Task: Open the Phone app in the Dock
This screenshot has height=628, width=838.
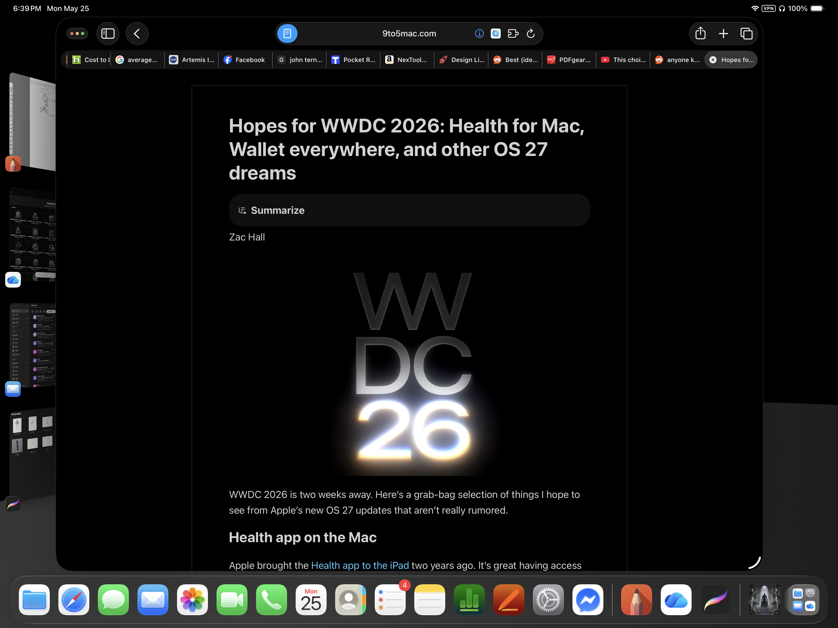Action: pyautogui.click(x=272, y=600)
